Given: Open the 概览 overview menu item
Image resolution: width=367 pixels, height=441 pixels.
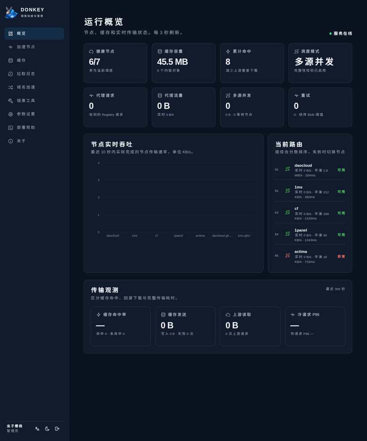Looking at the screenshot, I should click(x=34, y=34).
